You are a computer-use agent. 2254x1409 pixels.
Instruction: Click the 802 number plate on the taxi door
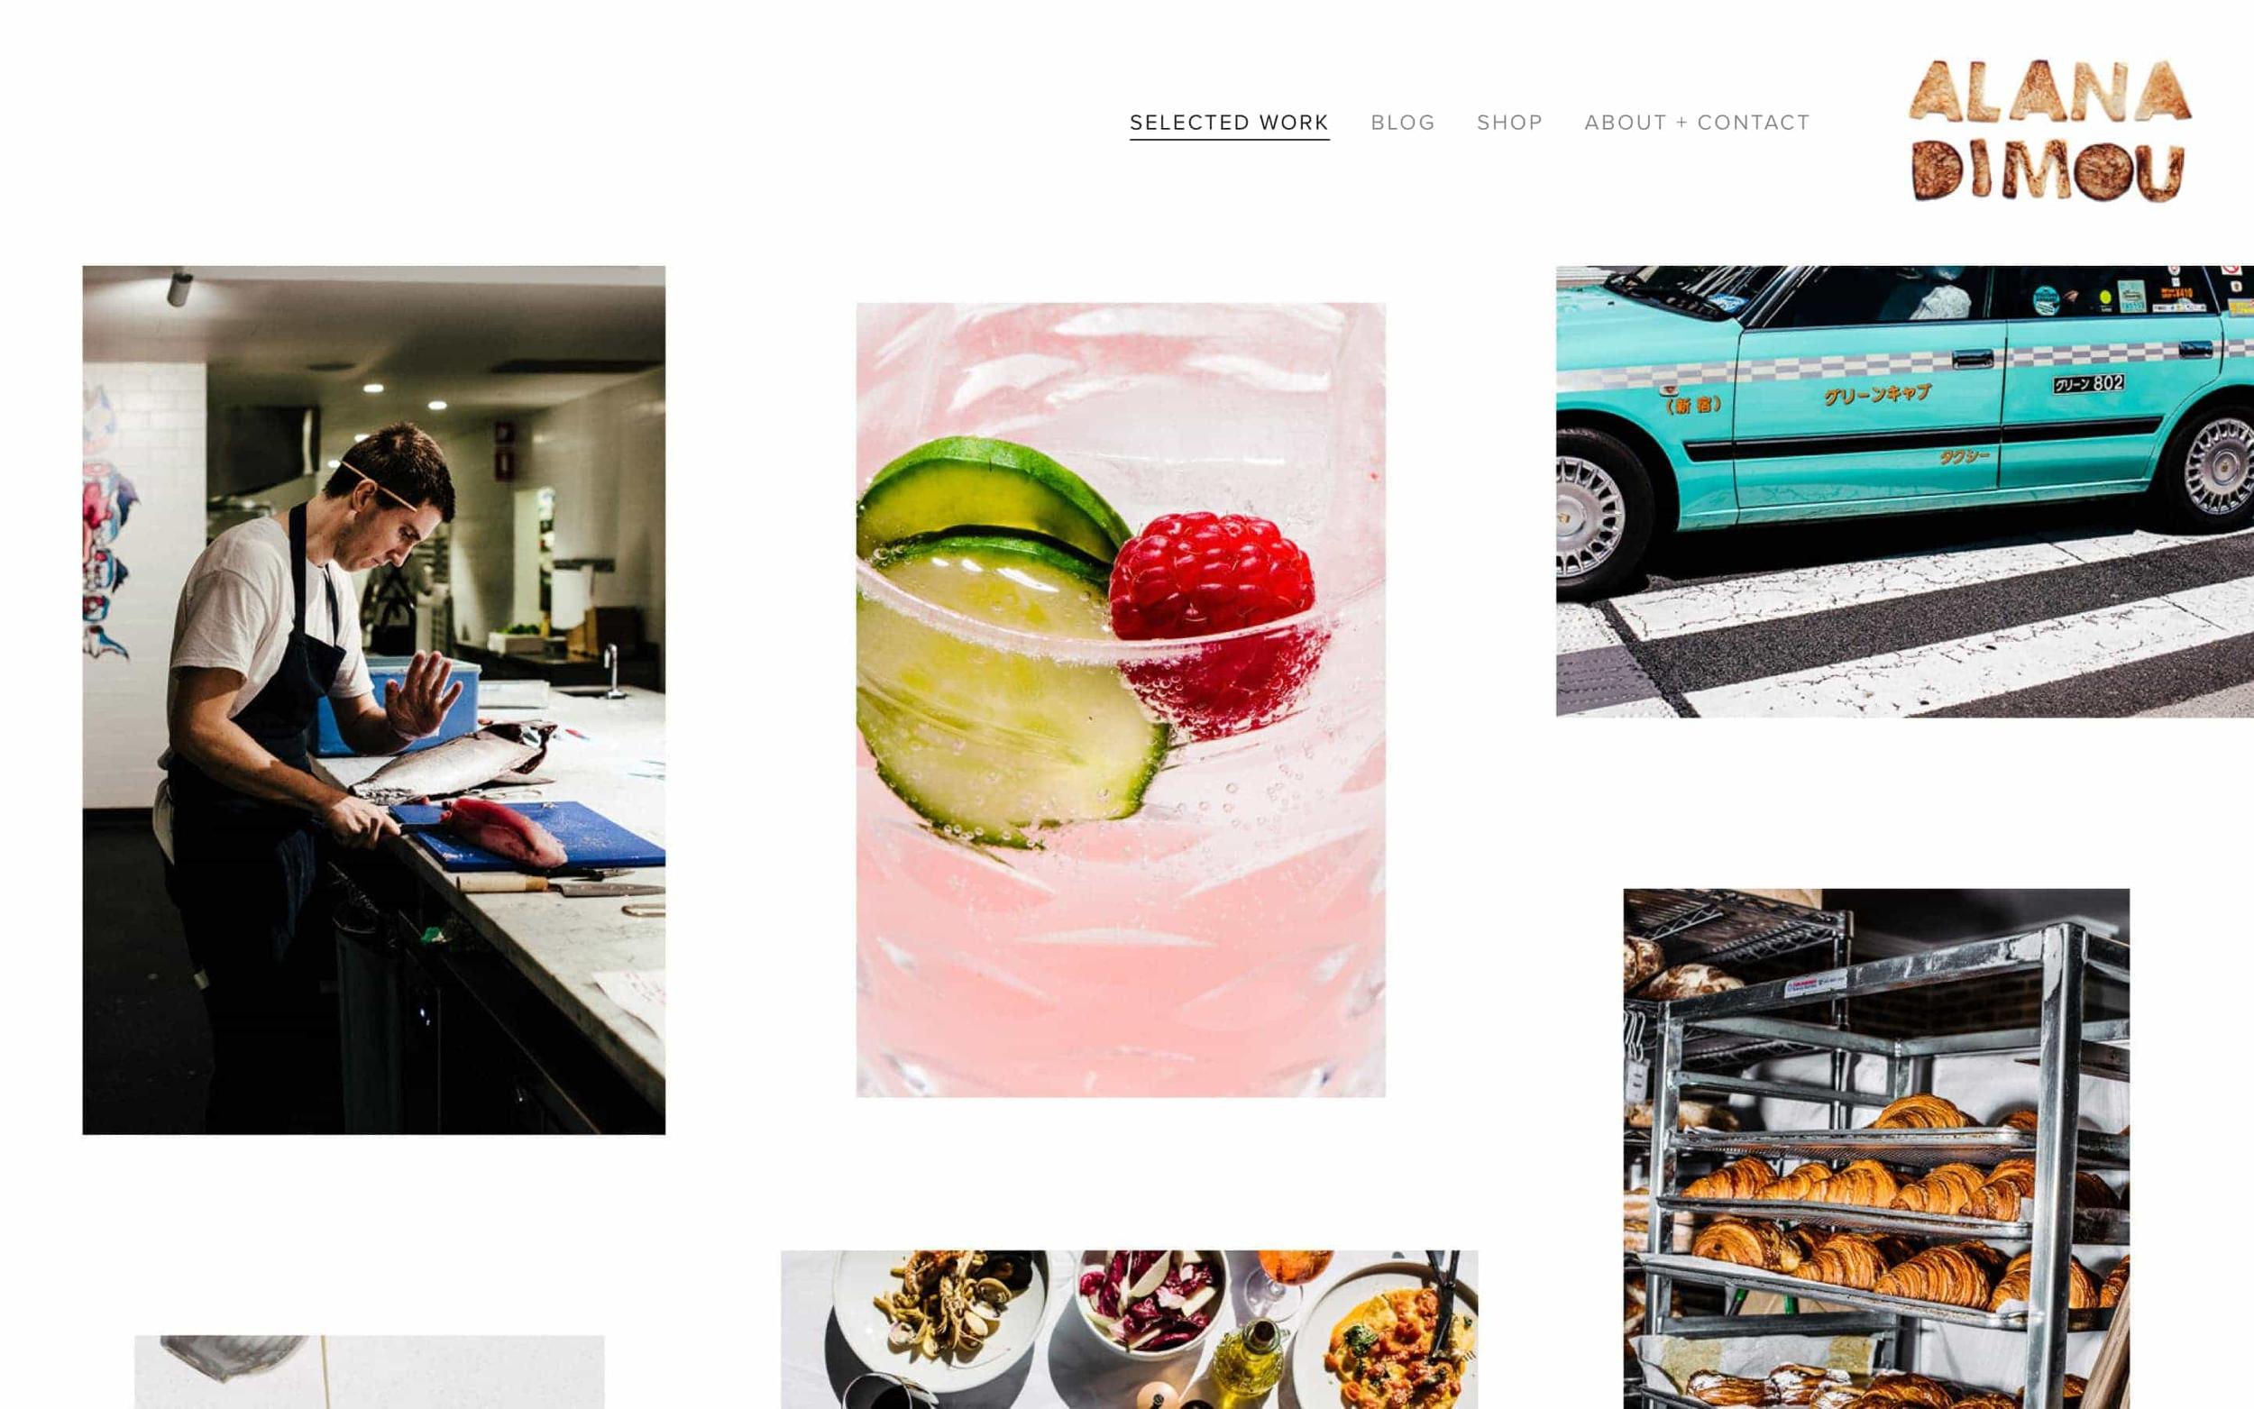pyautogui.click(x=2088, y=384)
